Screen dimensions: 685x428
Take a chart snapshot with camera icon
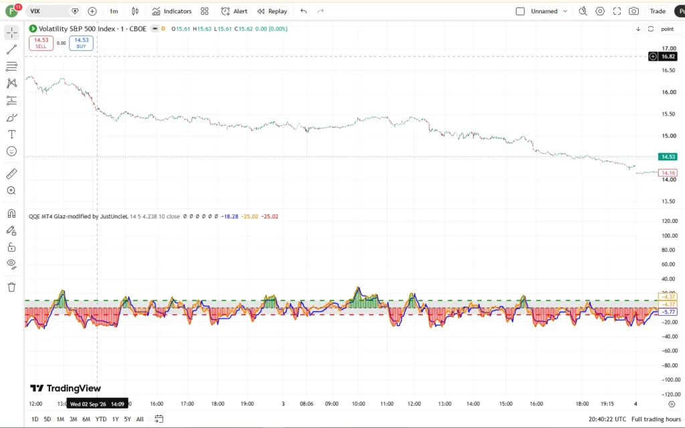click(x=634, y=11)
